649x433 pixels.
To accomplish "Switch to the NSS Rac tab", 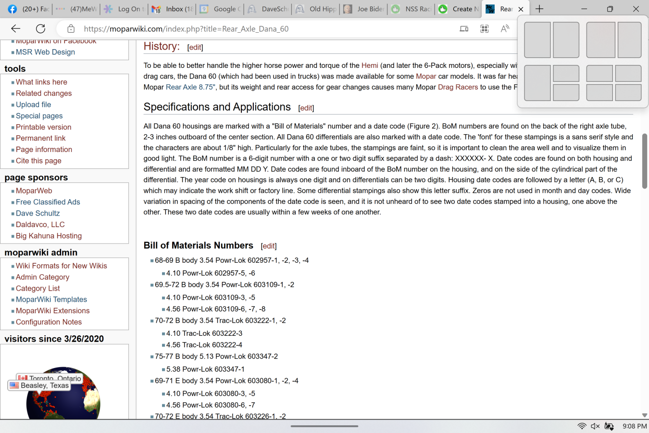I will [x=411, y=9].
